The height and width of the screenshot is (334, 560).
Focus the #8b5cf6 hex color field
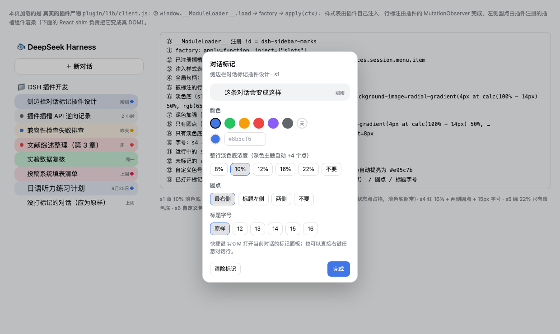pos(245,139)
